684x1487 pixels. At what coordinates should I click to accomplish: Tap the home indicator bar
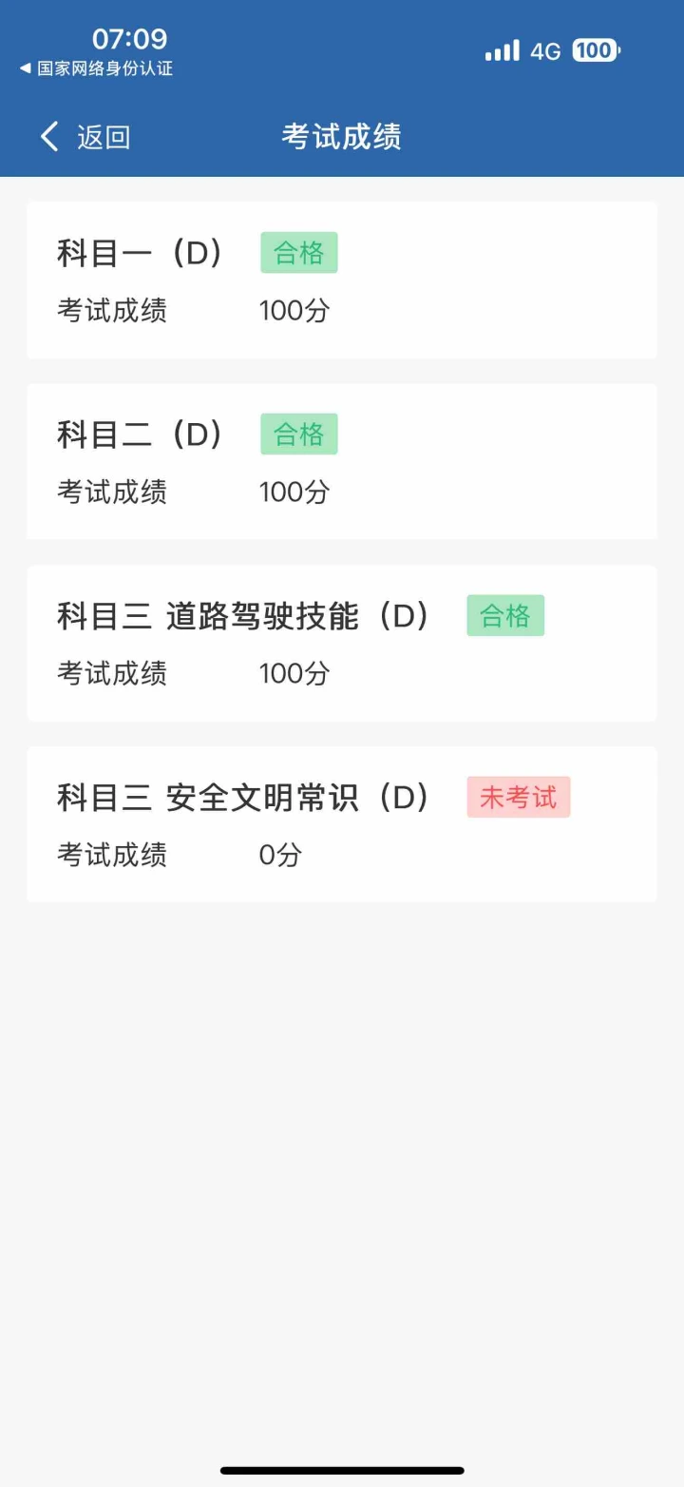pyautogui.click(x=342, y=1471)
